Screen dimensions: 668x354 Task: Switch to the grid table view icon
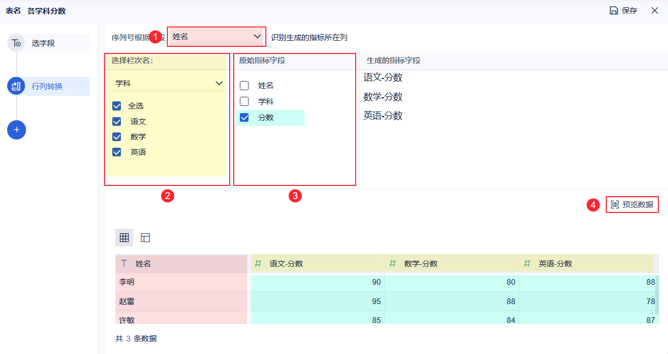(124, 237)
